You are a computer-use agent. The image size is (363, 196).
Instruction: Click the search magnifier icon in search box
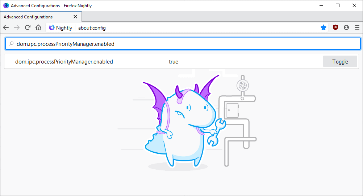(11, 44)
